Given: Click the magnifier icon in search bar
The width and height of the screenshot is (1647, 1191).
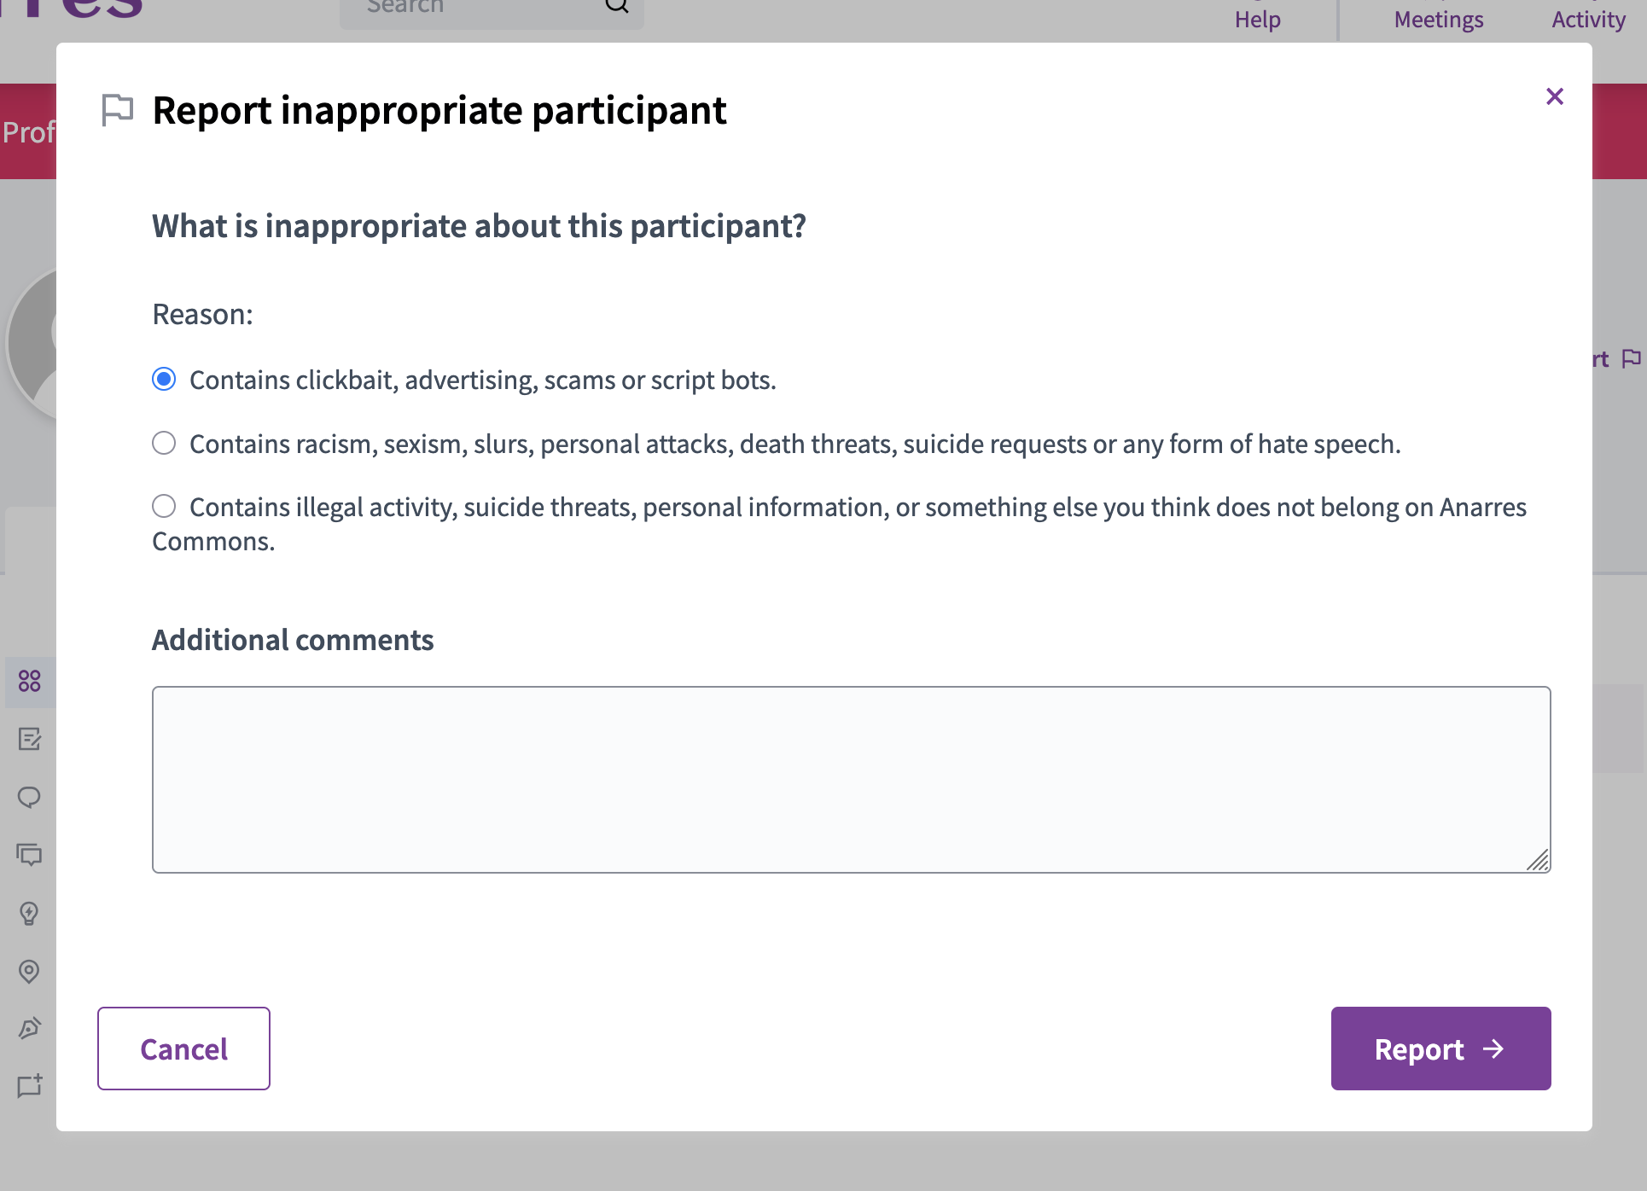Looking at the screenshot, I should click(616, 7).
